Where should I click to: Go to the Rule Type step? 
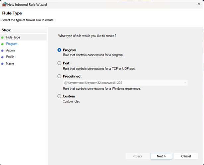coord(13,37)
